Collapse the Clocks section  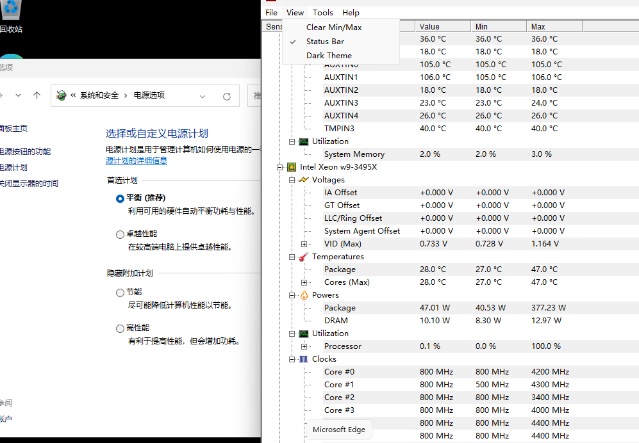point(292,359)
